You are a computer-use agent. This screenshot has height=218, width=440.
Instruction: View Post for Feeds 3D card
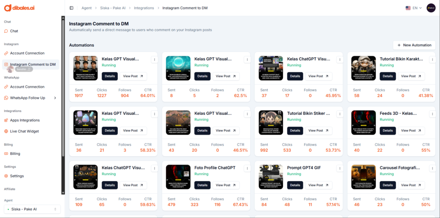tap(411, 130)
